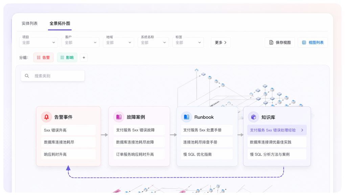The height and width of the screenshot is (196, 345).
Task: Open the 客户 dropdown
Action: [80, 42]
